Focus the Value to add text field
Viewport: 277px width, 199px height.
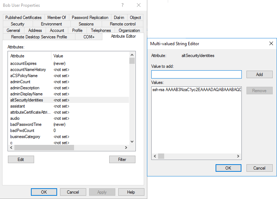[x=197, y=74]
